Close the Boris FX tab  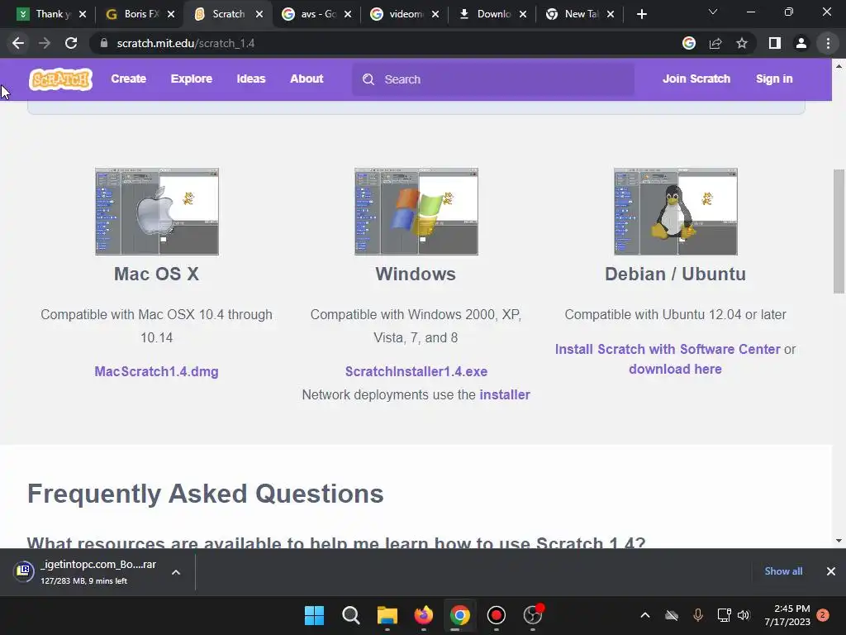[x=171, y=14]
